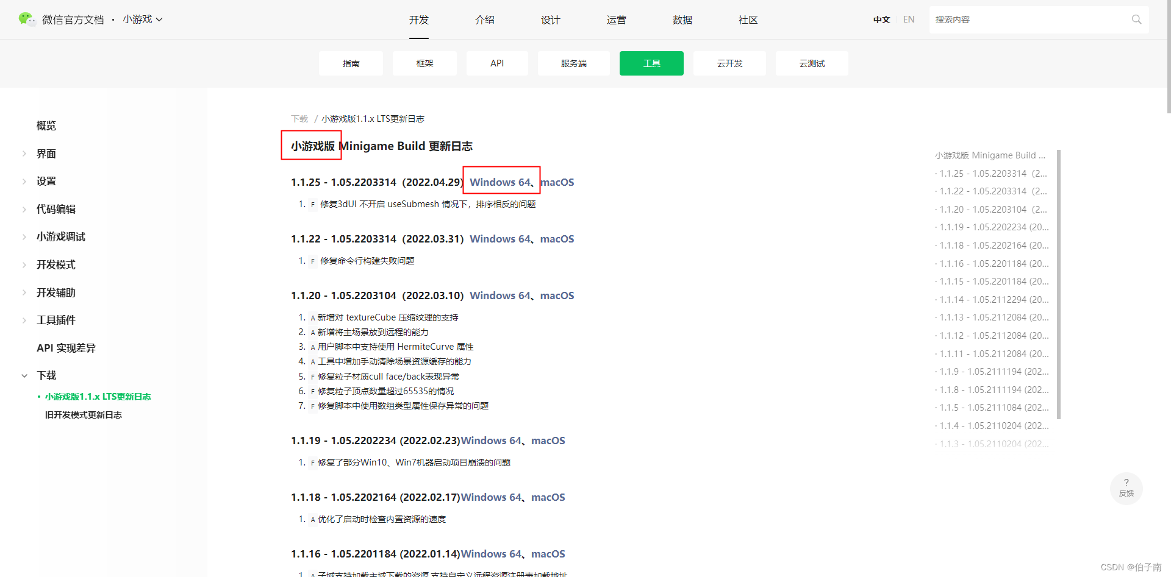Jump to 小游戏版 Minigame Build outline heading
Screen dimensions: 1171x577
(990, 155)
